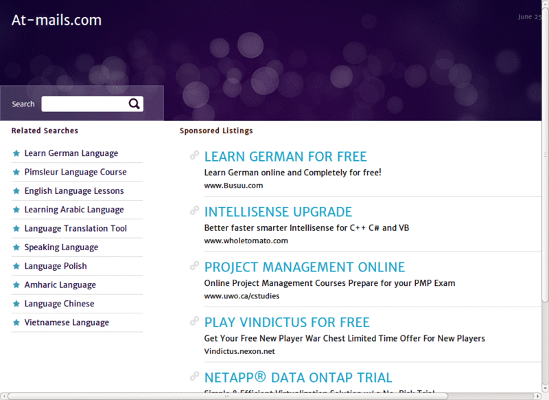Click the horizontal scrollbar left arrow

tap(3, 397)
